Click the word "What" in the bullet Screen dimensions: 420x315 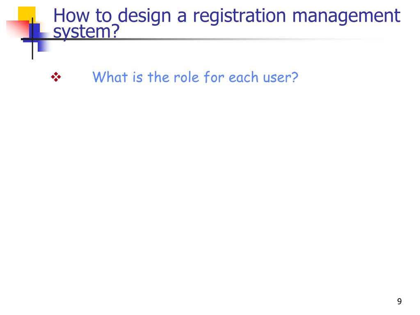110,77
